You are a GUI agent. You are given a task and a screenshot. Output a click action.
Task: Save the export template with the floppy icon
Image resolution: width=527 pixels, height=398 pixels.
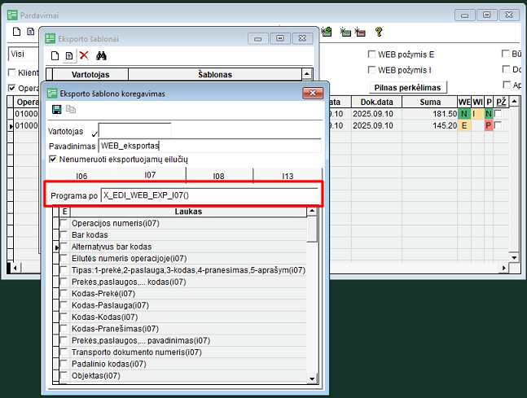click(56, 110)
